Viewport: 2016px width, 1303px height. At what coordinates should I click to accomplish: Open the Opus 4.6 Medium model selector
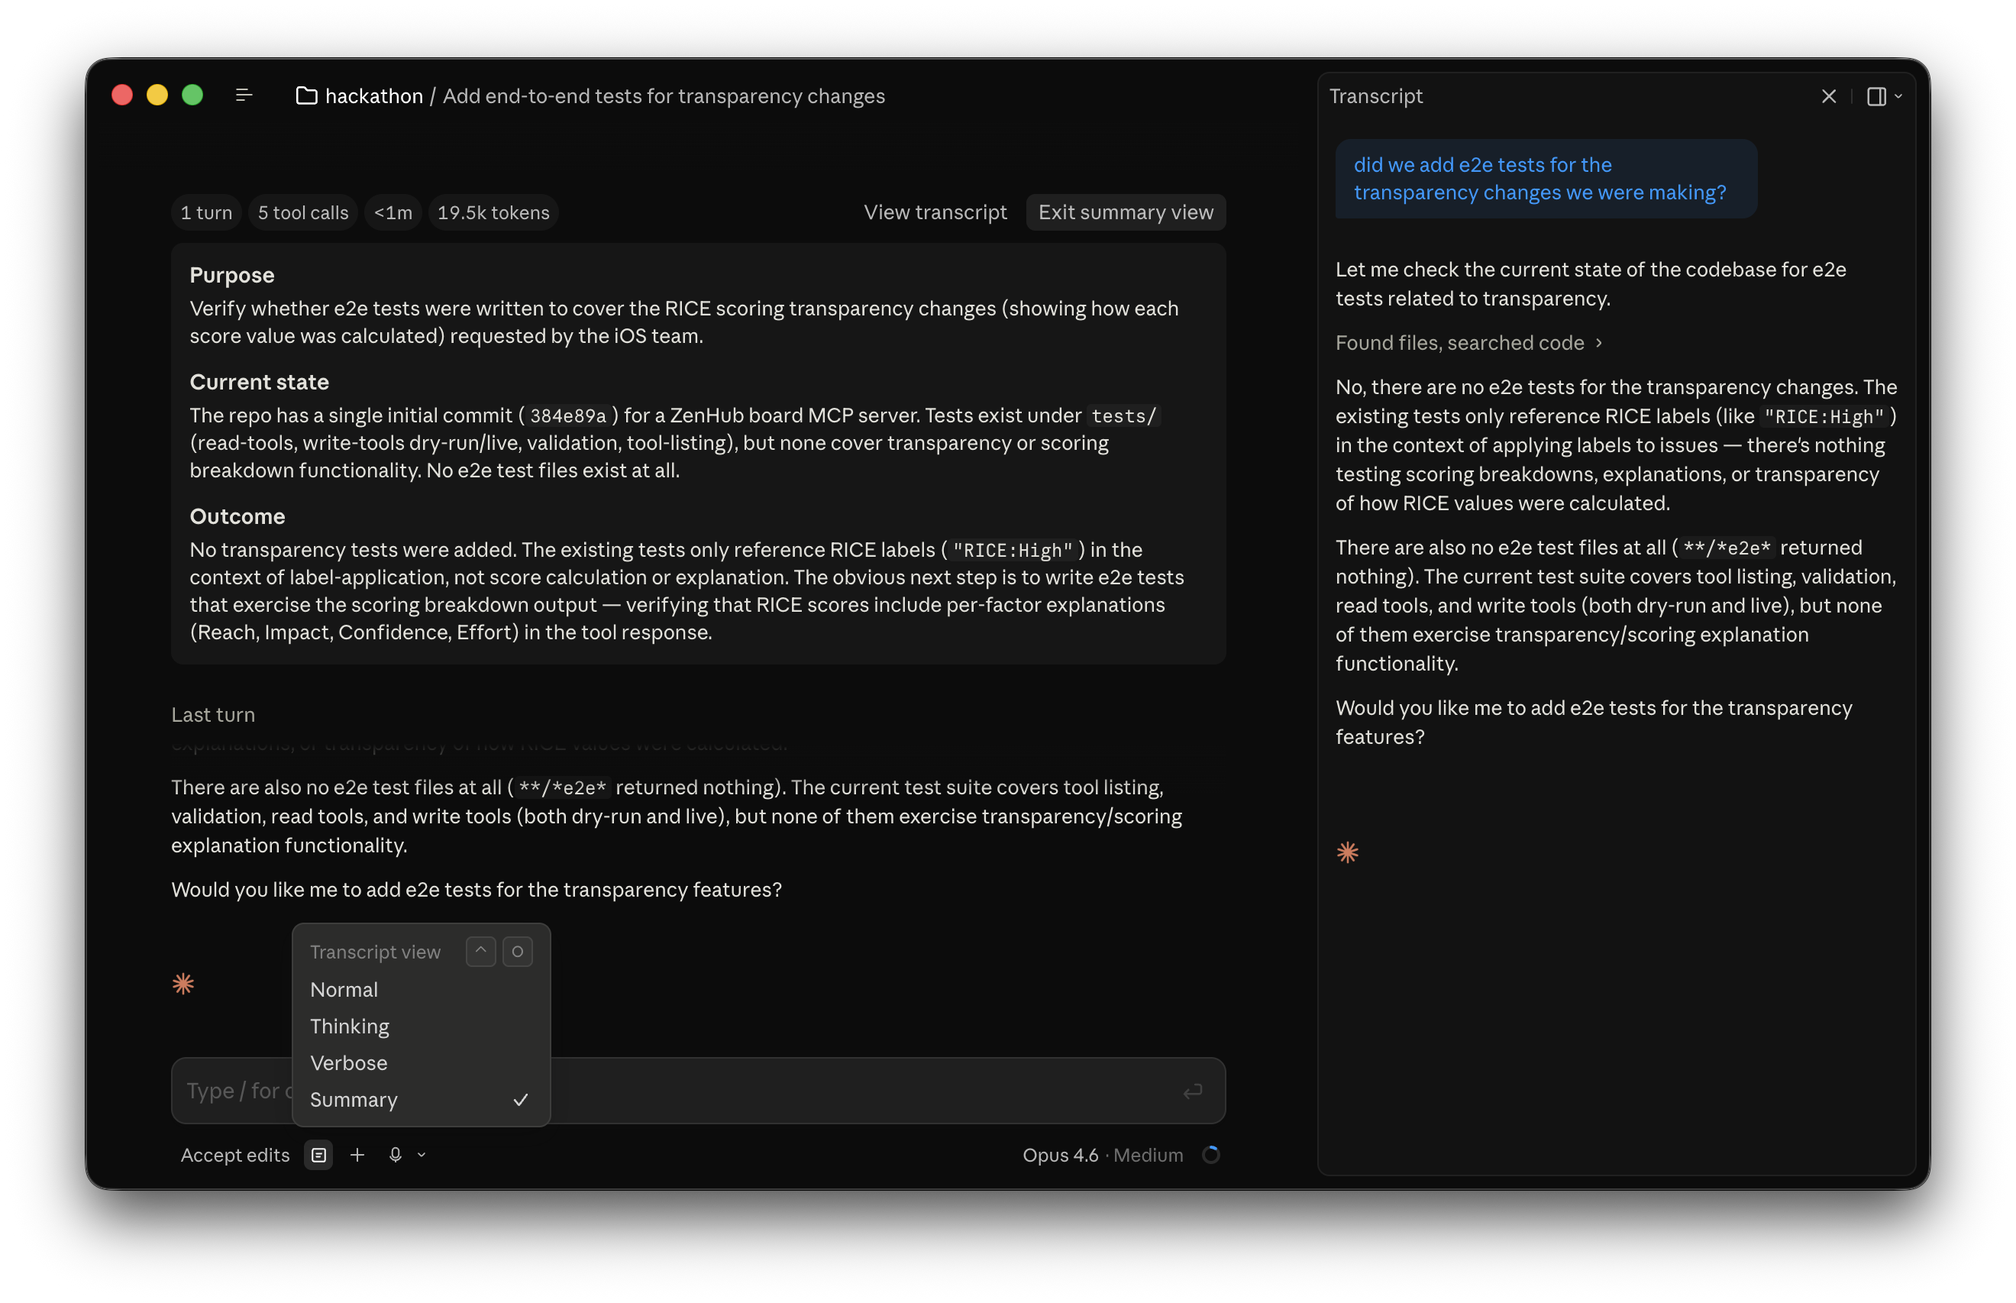click(1103, 1154)
